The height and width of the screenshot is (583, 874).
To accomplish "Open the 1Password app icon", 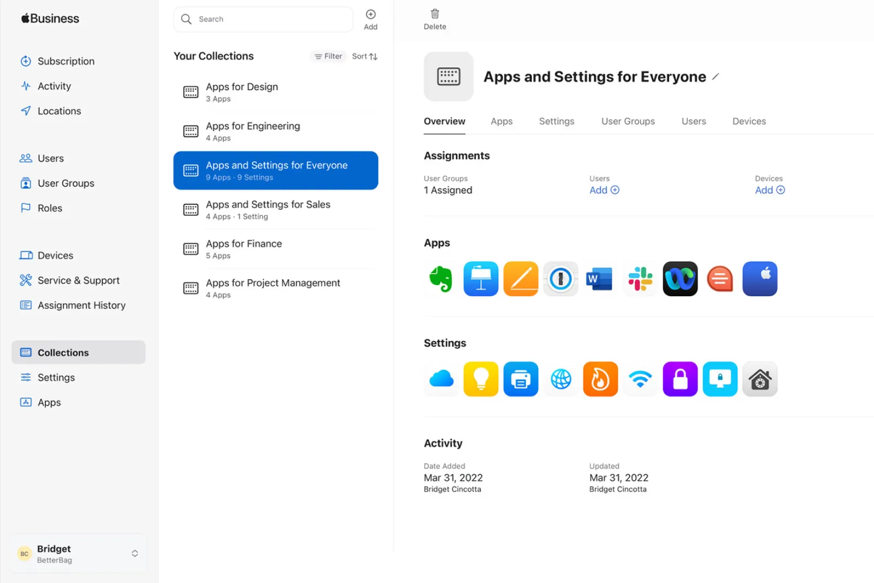I will pos(560,279).
